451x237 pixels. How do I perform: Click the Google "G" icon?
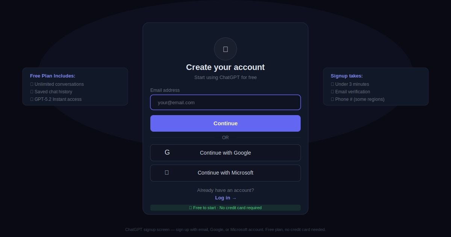pos(167,152)
